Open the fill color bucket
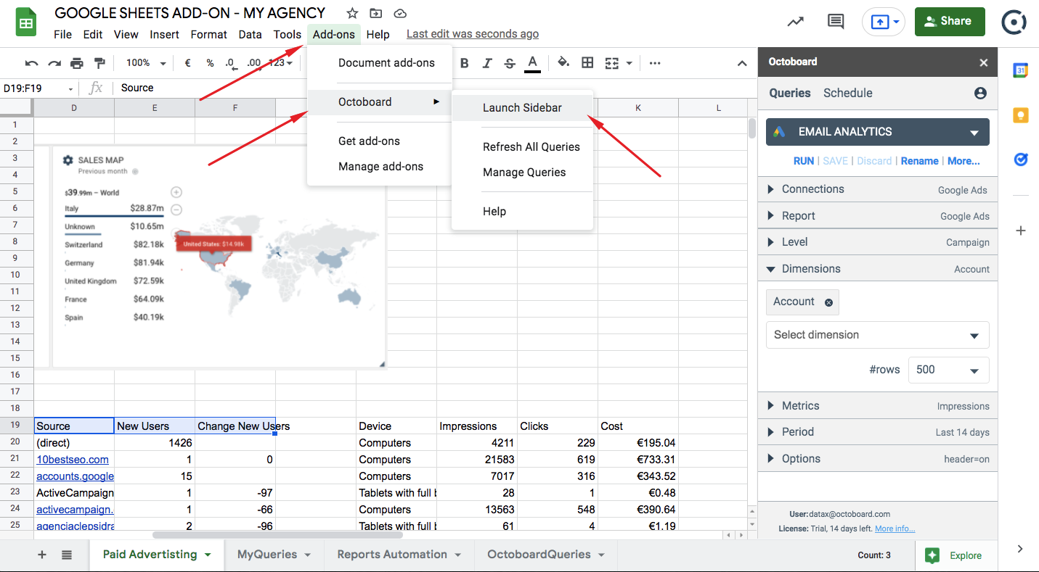The height and width of the screenshot is (572, 1039). click(563, 63)
